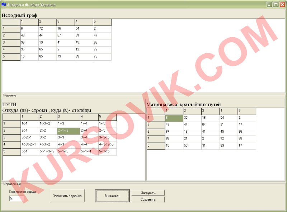Focus the Количество вершин input field
Image resolution: width=287 pixels, height=212 pixels.
pos(16,198)
